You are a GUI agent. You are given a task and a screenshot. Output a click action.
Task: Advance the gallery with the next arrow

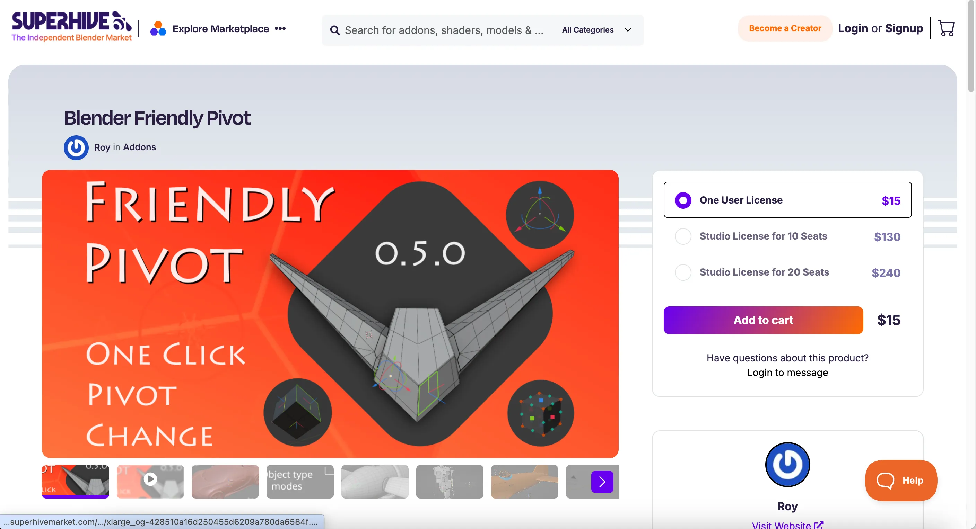tap(602, 482)
